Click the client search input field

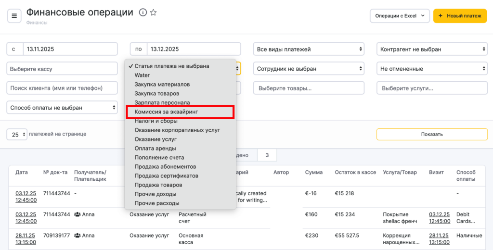click(62, 88)
